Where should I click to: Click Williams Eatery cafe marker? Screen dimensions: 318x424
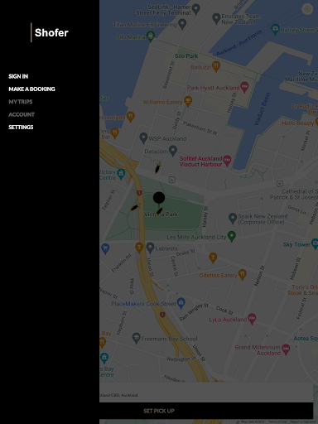point(188,101)
